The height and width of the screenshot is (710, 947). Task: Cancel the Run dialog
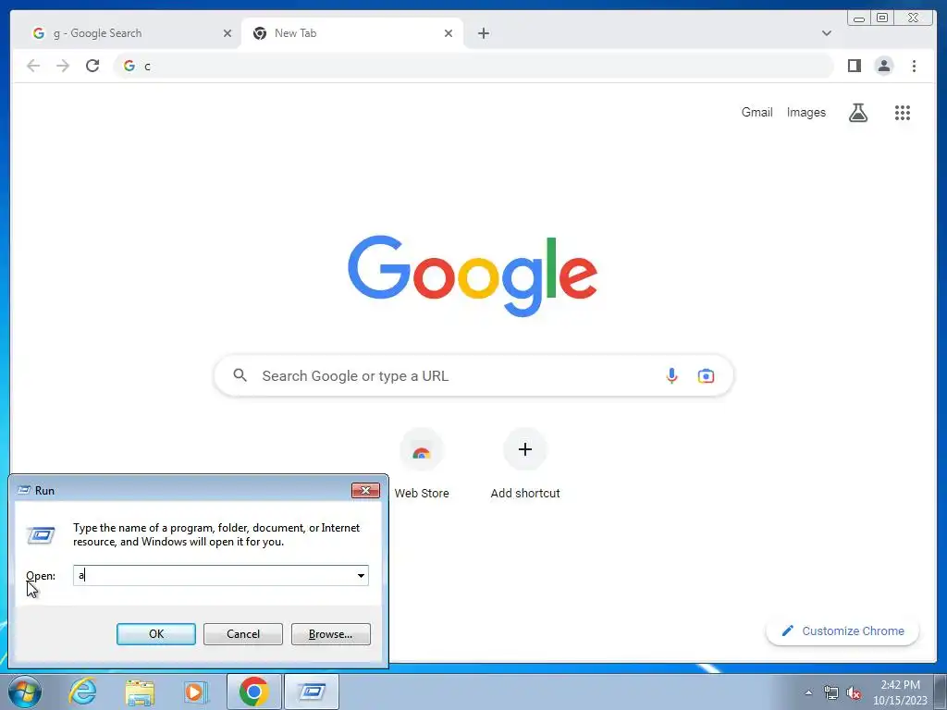[x=243, y=634]
